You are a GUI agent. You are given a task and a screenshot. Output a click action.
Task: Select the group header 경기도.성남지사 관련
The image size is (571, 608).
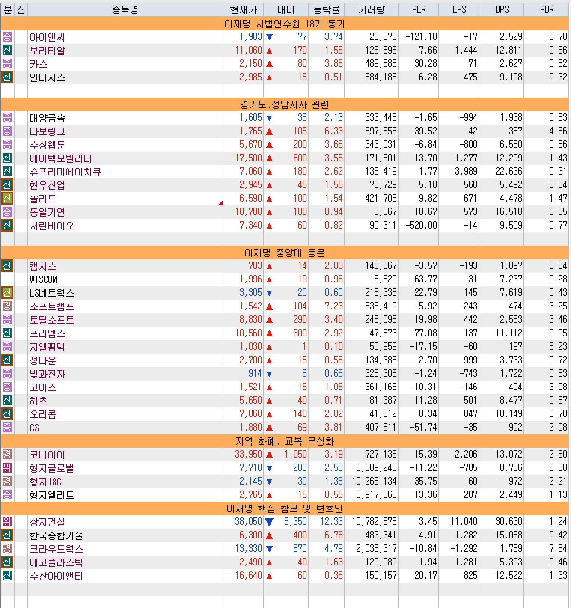tap(284, 104)
